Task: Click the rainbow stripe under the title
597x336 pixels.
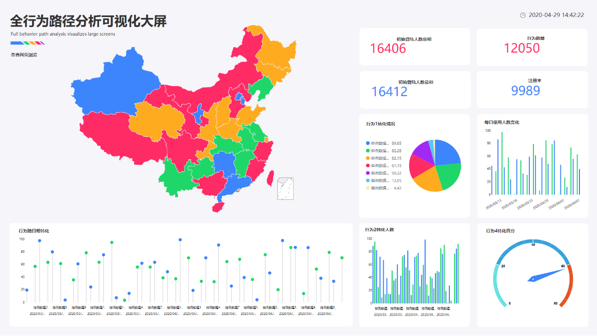Action: point(28,43)
